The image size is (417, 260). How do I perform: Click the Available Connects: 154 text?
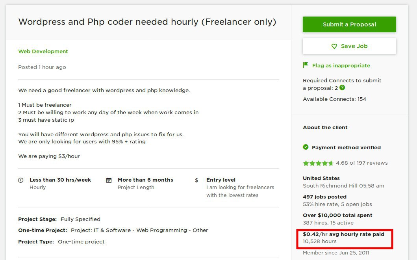coord(334,99)
